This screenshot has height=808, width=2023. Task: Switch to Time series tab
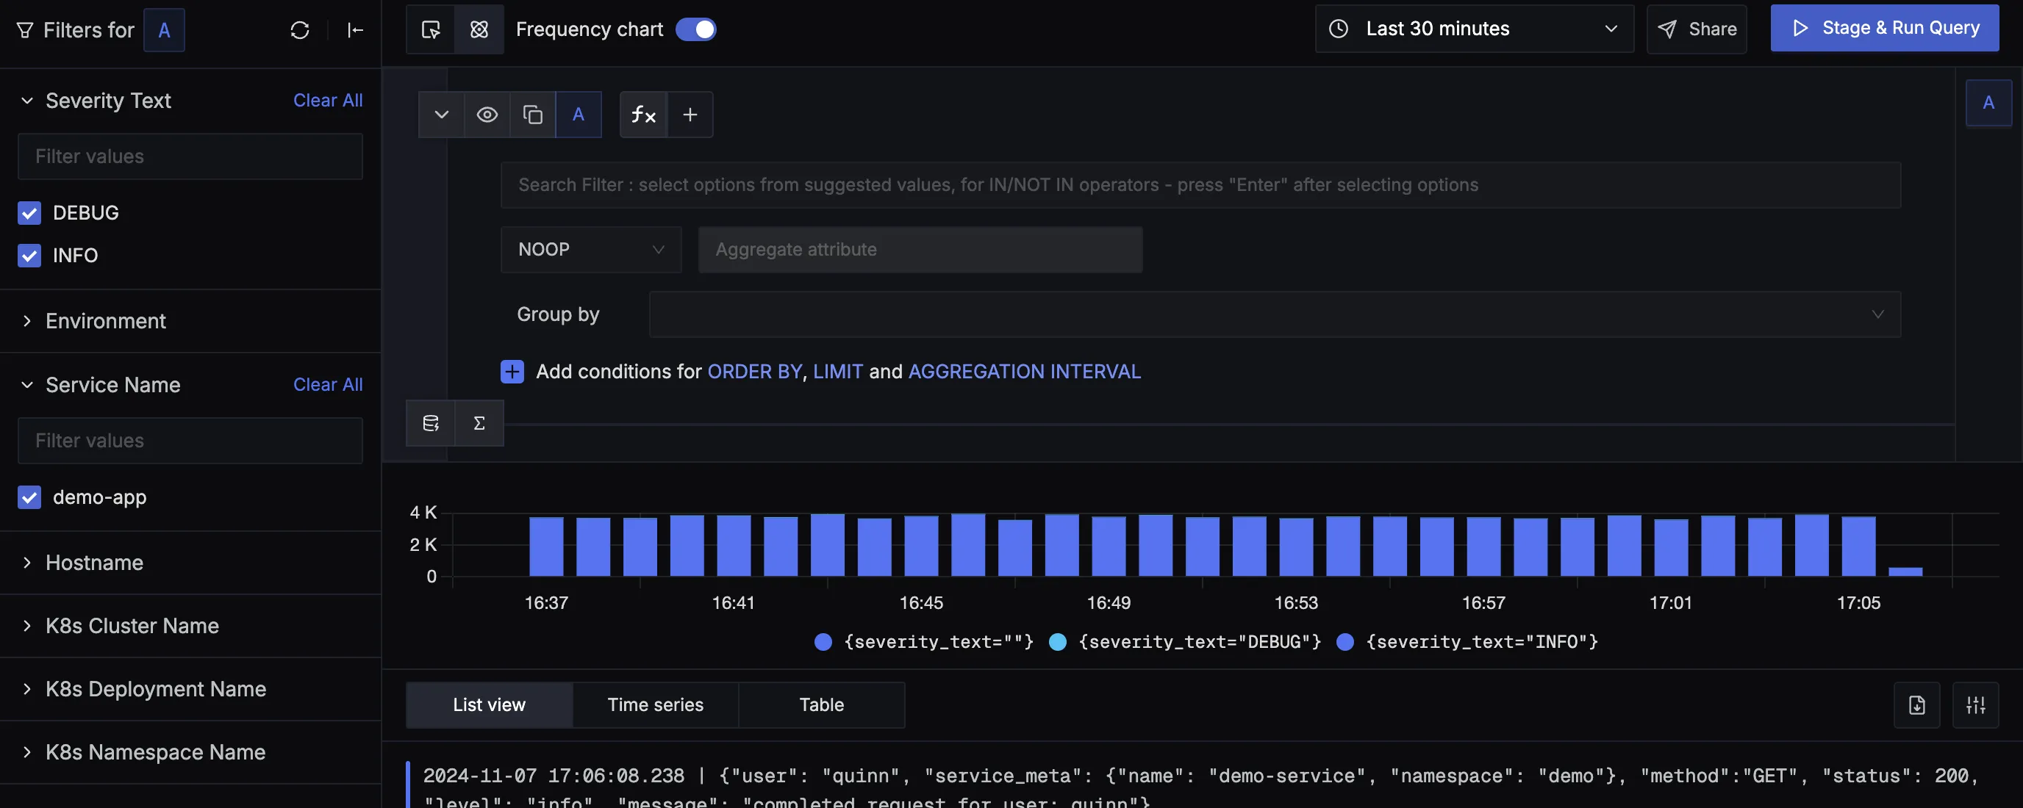(x=655, y=704)
